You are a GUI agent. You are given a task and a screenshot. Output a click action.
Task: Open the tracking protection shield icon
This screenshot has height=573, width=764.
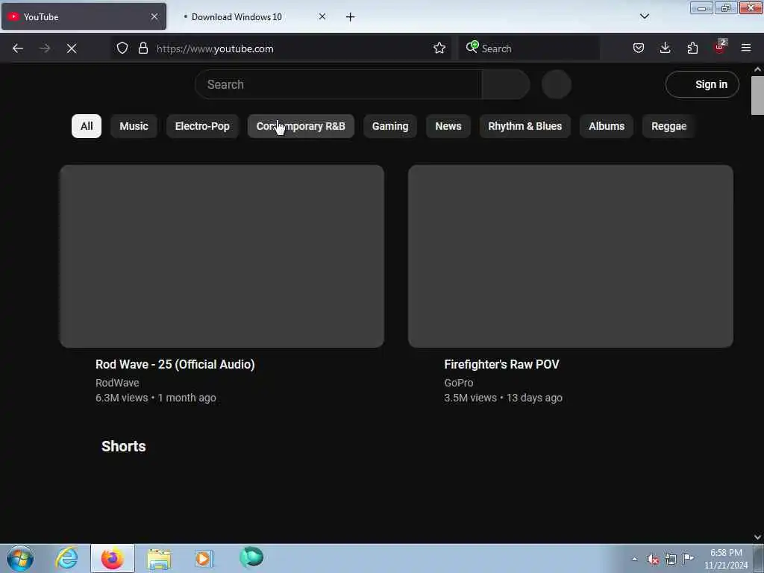[x=122, y=48]
